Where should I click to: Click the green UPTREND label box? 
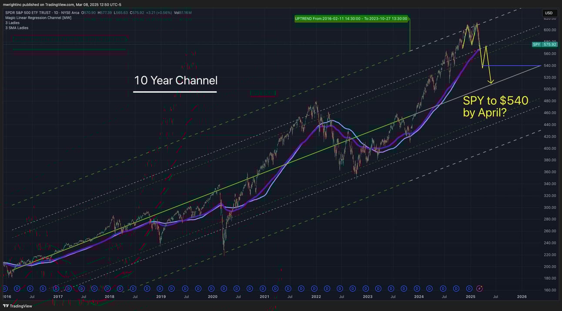[x=351, y=19]
